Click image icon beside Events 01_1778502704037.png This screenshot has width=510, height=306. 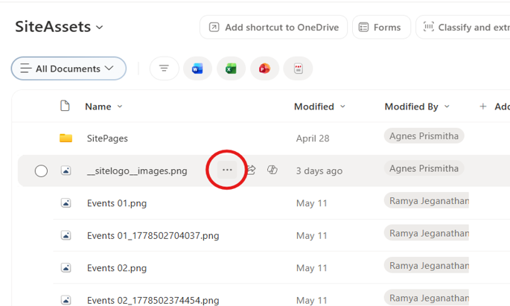click(66, 235)
